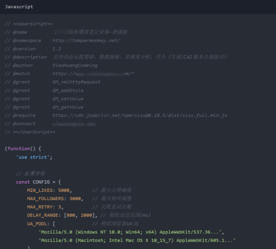The height and width of the screenshot is (249, 276).
Task: Click the @name metadata key
Action: [x=20, y=32]
